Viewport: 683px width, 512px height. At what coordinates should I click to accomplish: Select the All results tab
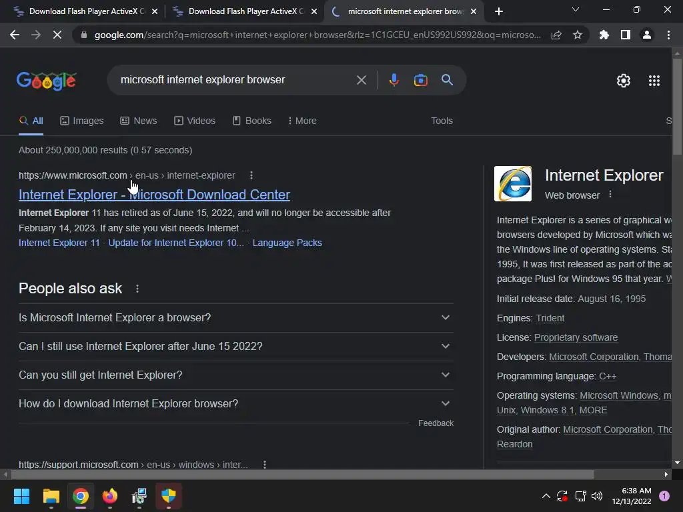point(31,121)
